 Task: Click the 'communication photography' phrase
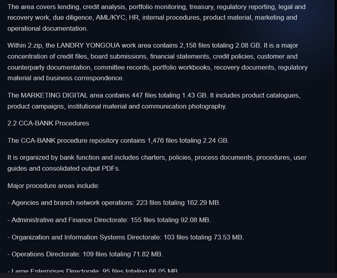coord(183,106)
